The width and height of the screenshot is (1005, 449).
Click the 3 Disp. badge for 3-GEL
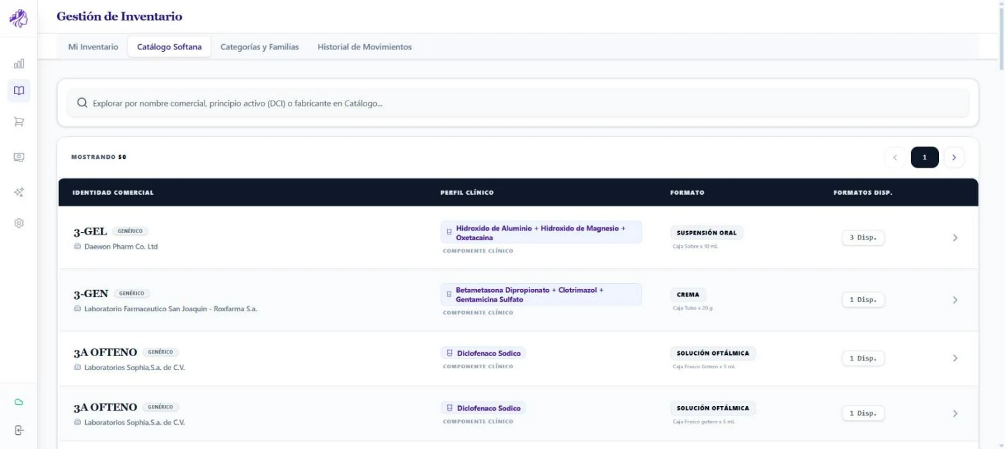[x=863, y=238]
